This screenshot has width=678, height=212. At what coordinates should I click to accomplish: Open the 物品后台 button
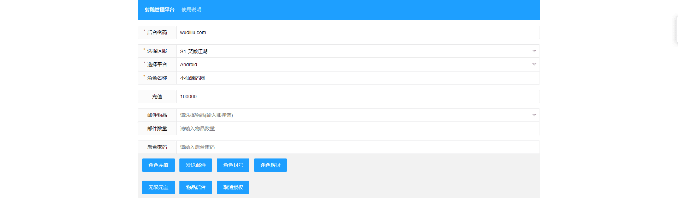(196, 187)
